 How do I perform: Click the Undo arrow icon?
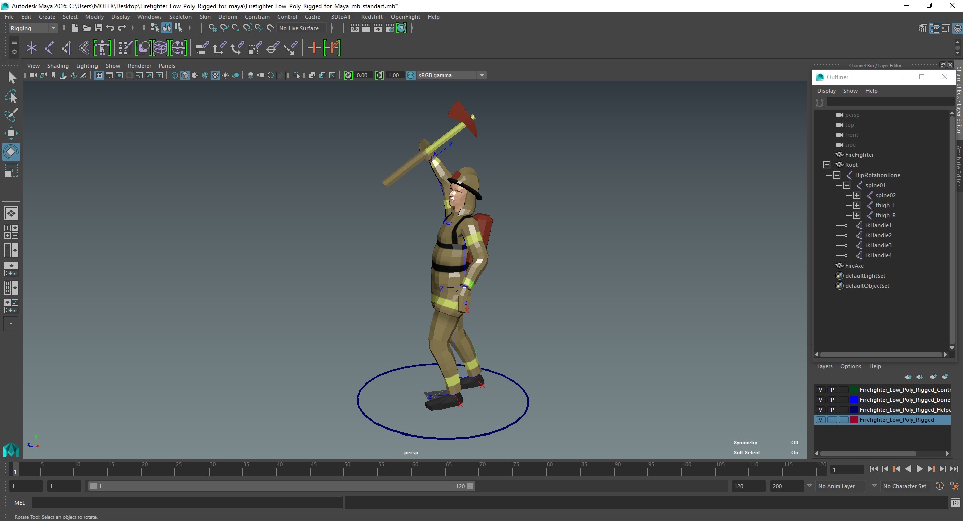[x=110, y=28]
